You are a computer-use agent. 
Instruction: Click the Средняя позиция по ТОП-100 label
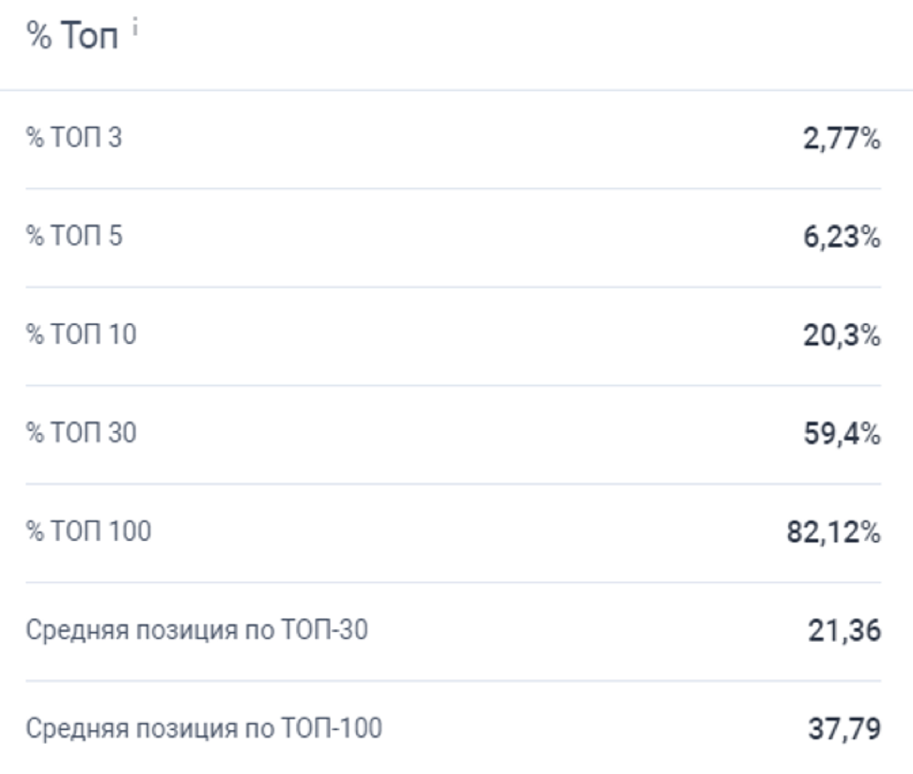tap(203, 729)
